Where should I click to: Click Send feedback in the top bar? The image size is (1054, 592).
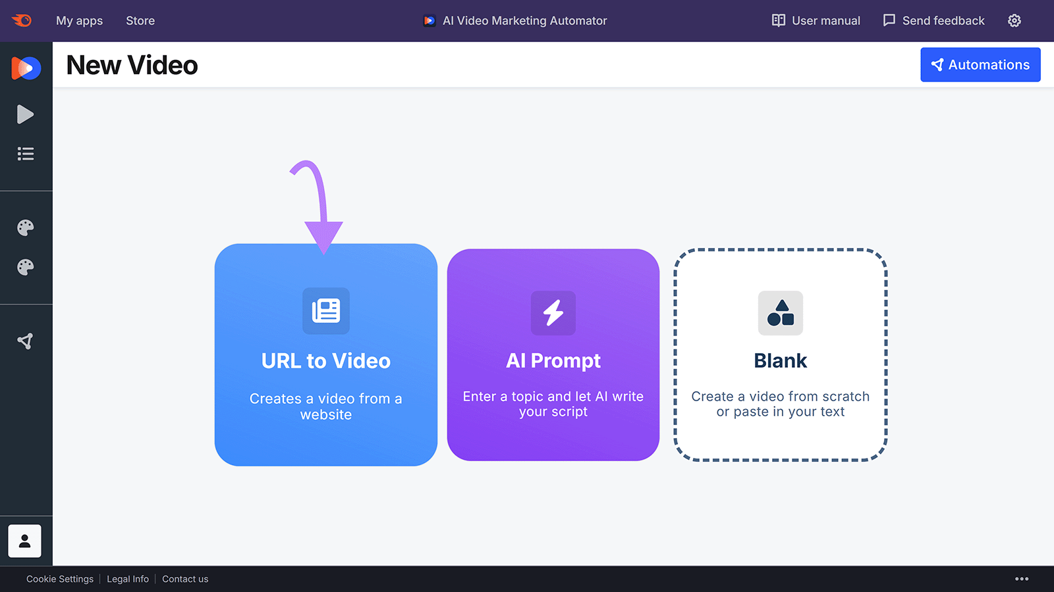point(933,20)
